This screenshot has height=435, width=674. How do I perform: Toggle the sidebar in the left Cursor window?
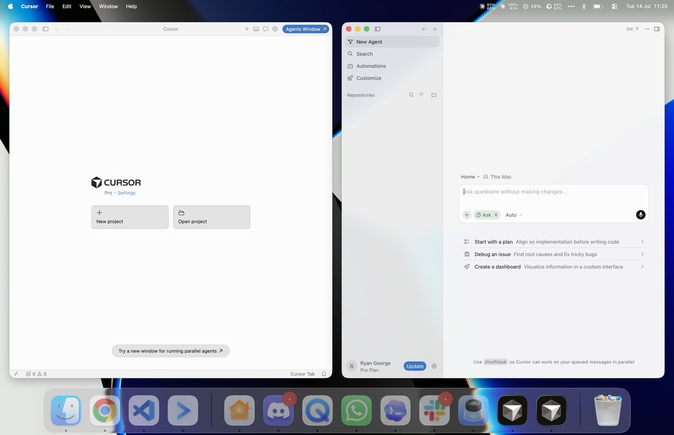tap(46, 29)
